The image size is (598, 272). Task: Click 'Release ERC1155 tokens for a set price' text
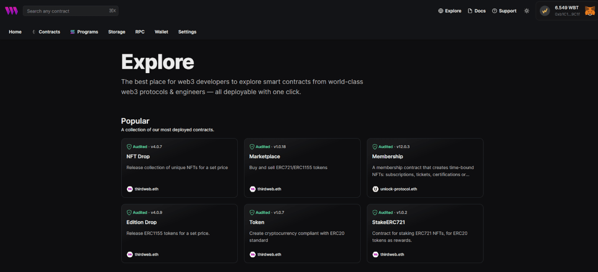coord(168,233)
